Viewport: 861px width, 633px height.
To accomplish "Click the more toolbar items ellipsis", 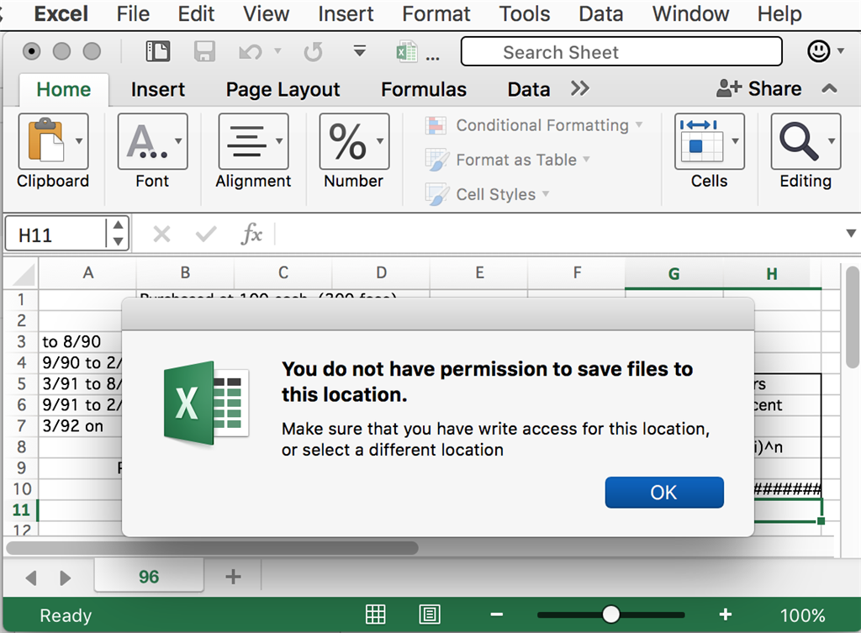I will click(433, 58).
